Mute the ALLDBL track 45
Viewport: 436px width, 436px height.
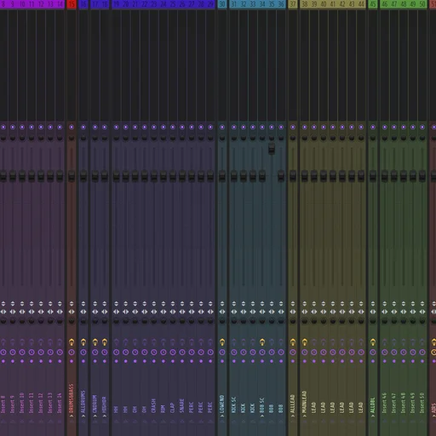373,127
